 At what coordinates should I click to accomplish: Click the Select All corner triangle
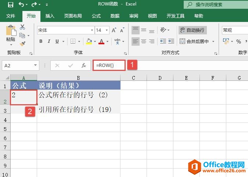(7, 78)
